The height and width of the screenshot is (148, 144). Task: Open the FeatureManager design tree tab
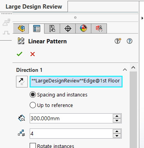pos(21,29)
